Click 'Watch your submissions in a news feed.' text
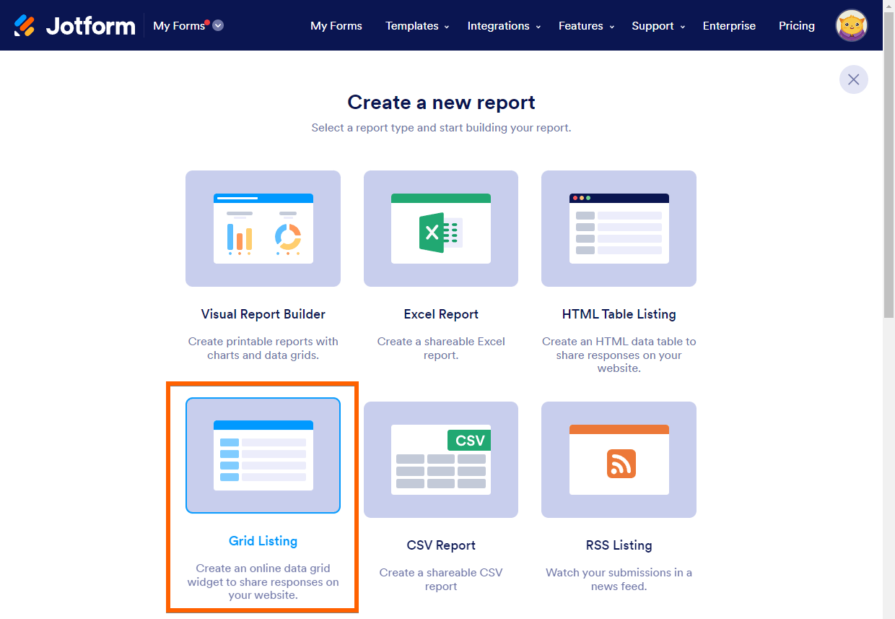Screen dimensions: 895x619 tap(619, 579)
